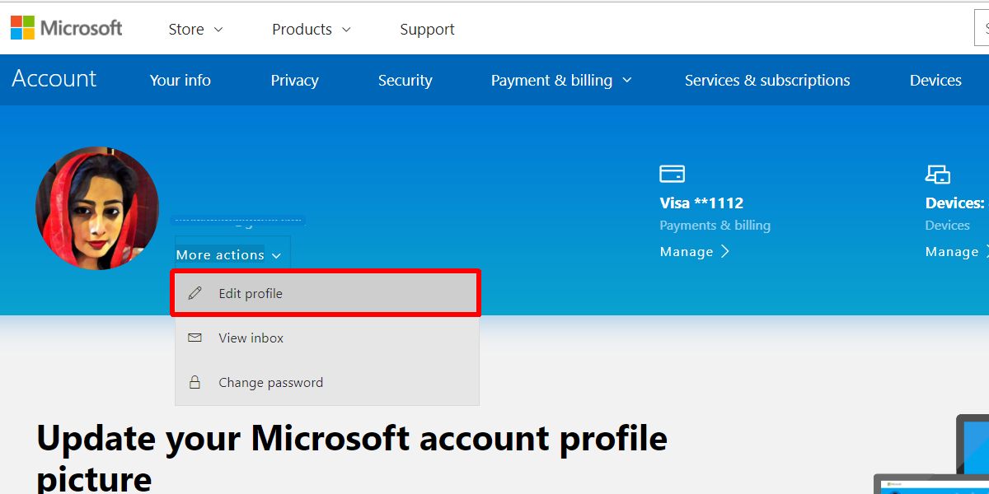Click the credit card icon above Visa
The image size is (989, 494).
point(673,174)
